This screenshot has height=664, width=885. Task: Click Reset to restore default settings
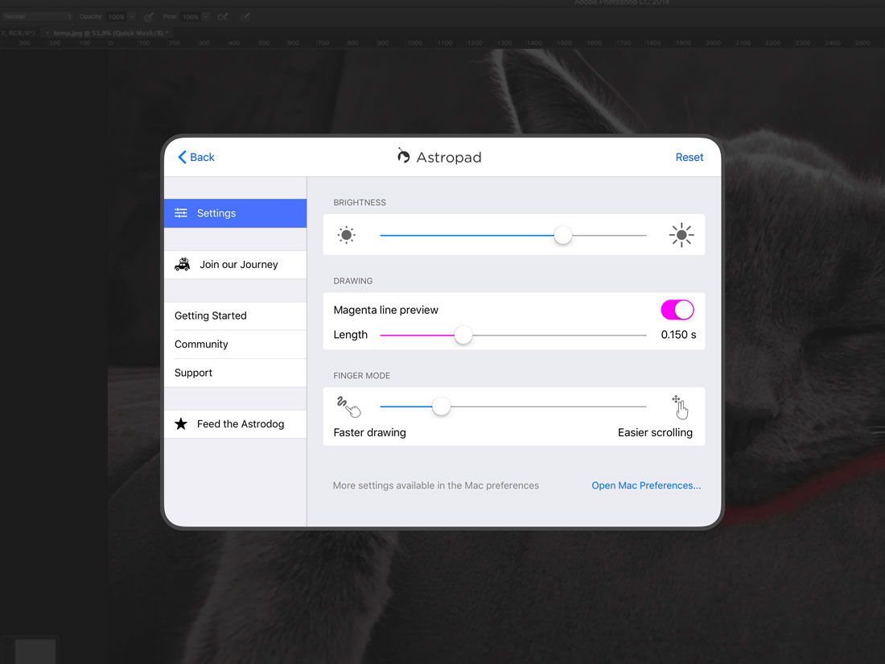point(689,157)
